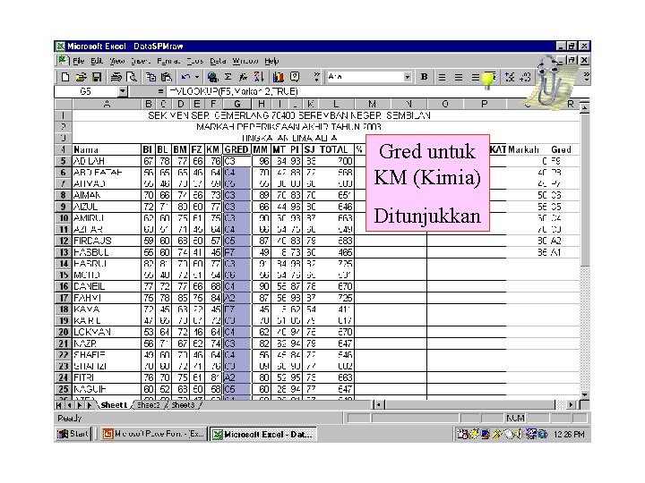
Task: Click the Excel workbook icon beside File
Action: [63, 61]
